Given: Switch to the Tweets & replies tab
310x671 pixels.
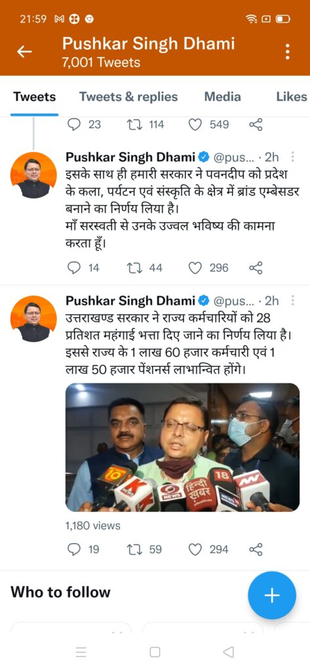Looking at the screenshot, I should 128,97.
